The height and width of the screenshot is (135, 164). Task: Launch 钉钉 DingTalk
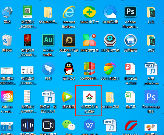coord(48,69)
